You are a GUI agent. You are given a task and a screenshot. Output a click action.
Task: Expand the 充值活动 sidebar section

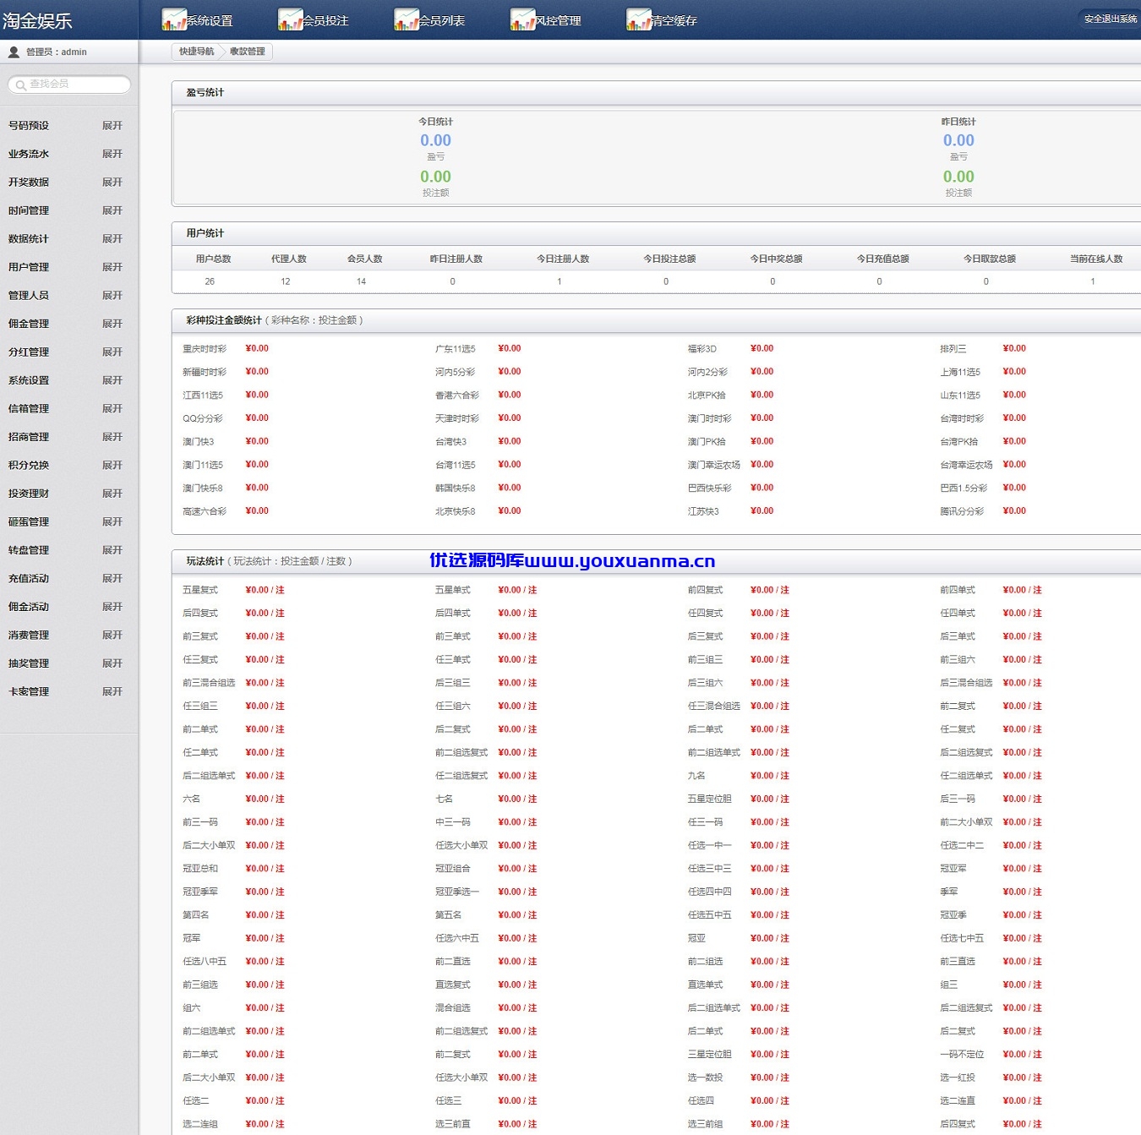click(x=112, y=579)
